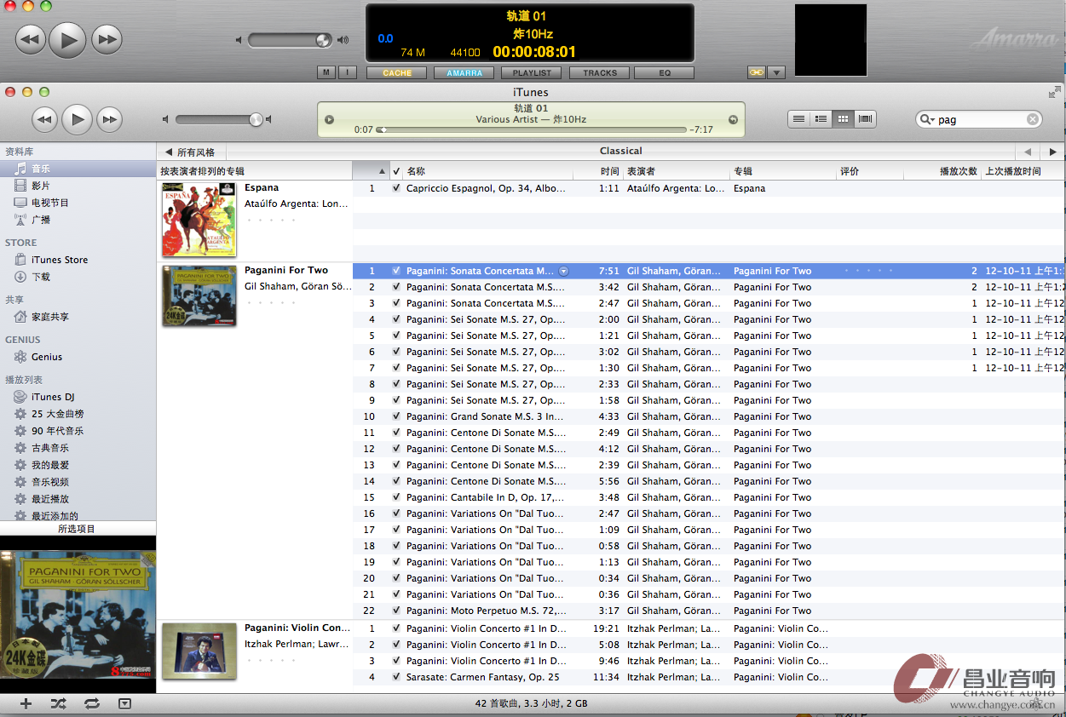Viewport: 1066px width, 717px height.
Task: Switch to grid view
Action: [x=843, y=119]
